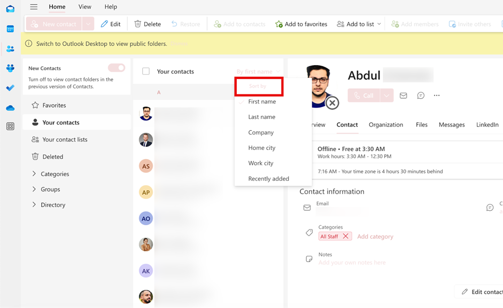Remove Abdul's photo with X badge

pos(332,103)
